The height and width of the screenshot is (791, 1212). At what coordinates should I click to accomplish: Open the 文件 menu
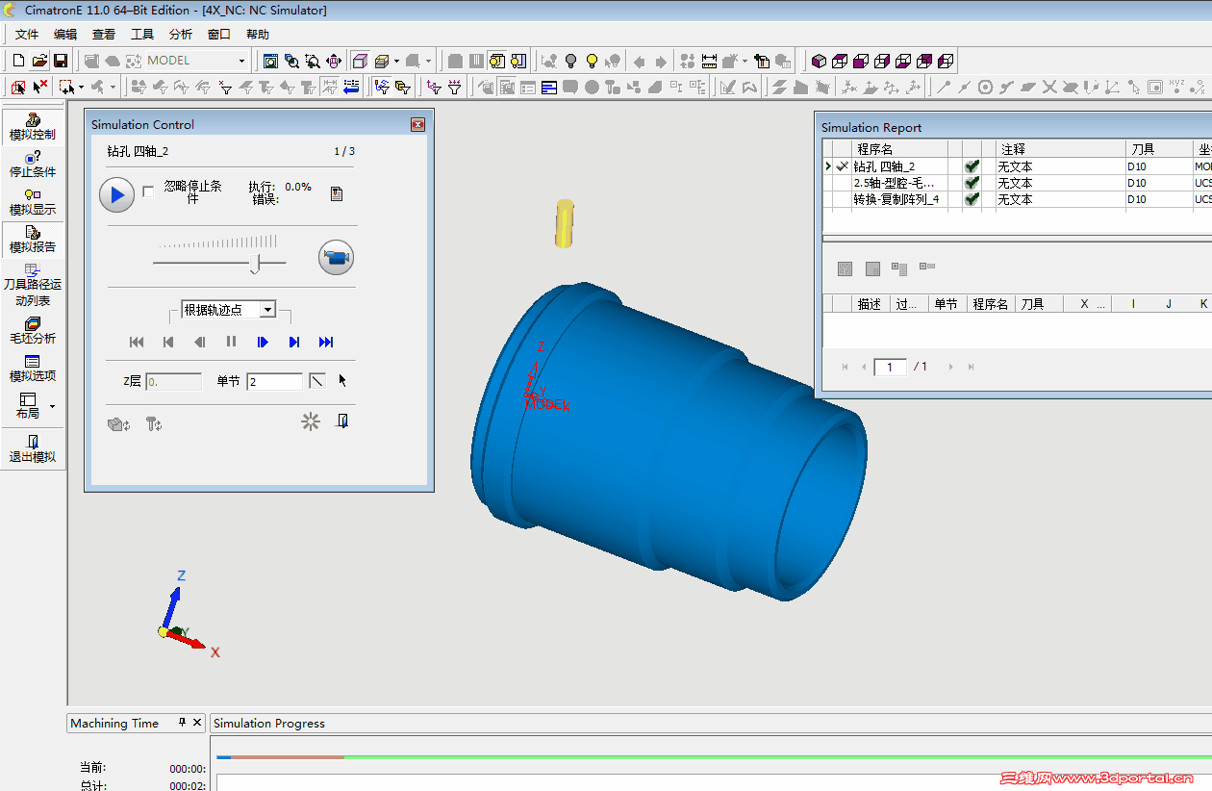[x=27, y=35]
